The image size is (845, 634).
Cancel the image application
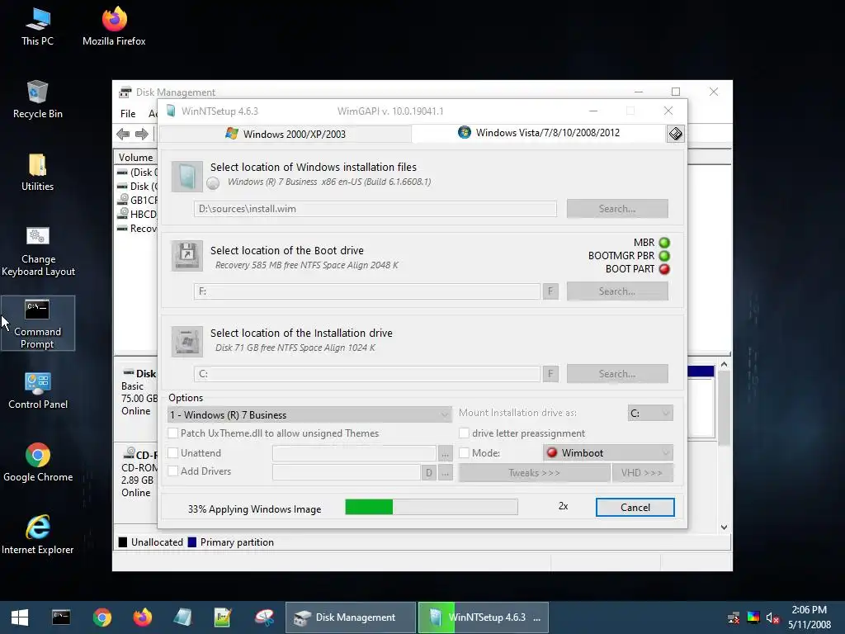(x=635, y=508)
